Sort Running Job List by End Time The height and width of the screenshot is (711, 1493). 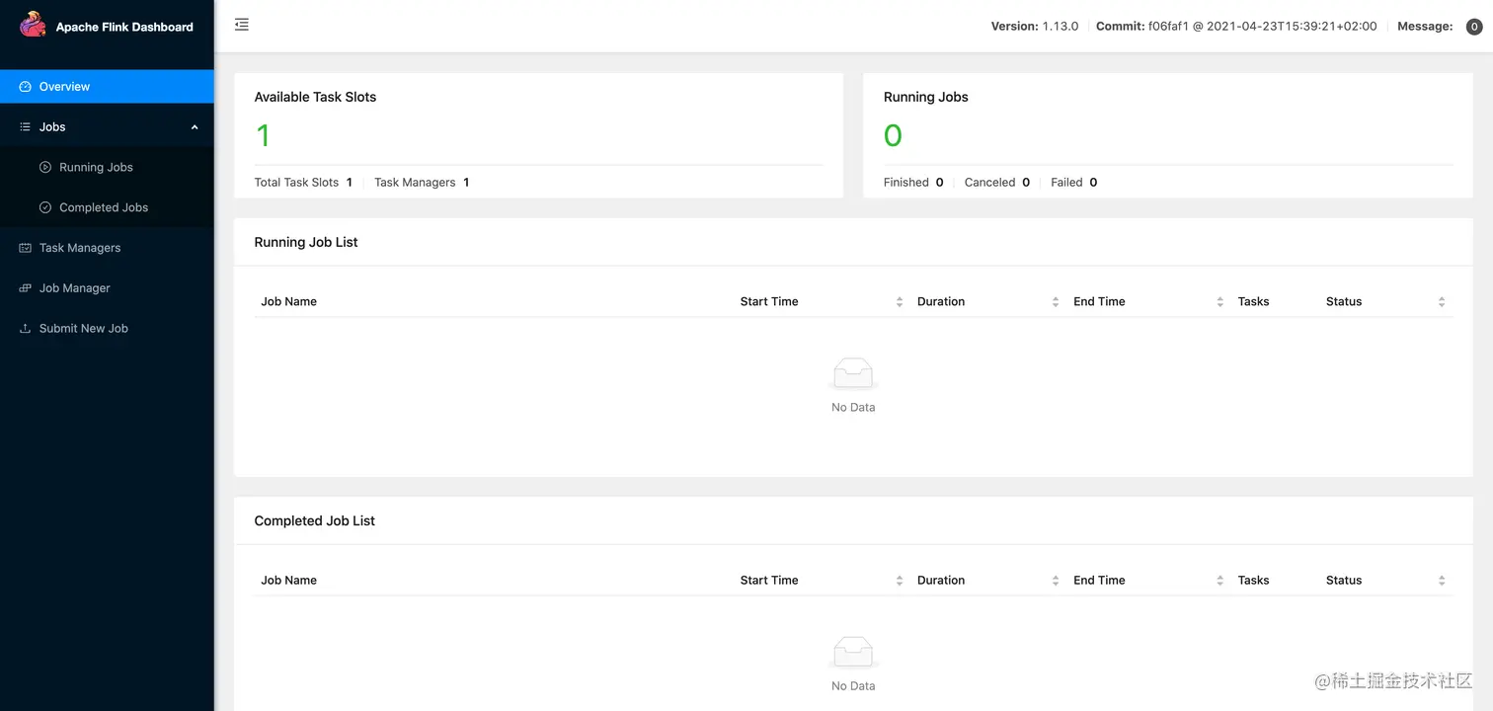[x=1220, y=302]
